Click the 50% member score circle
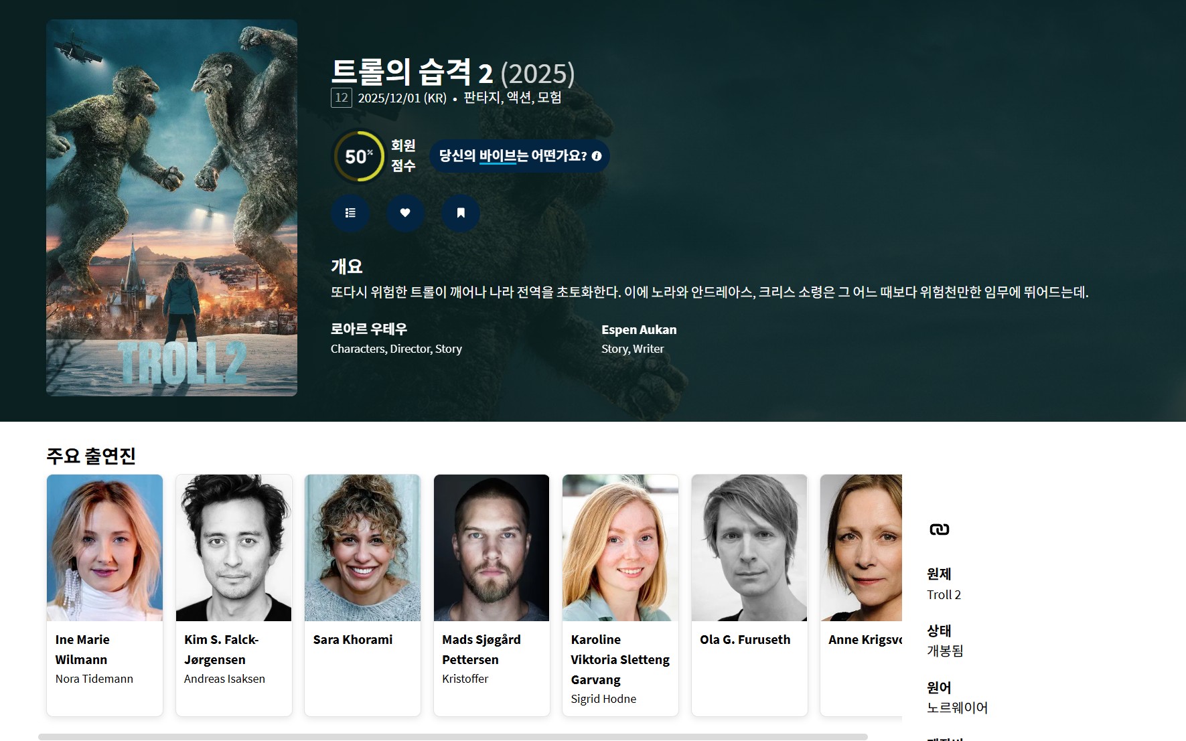 (x=358, y=156)
